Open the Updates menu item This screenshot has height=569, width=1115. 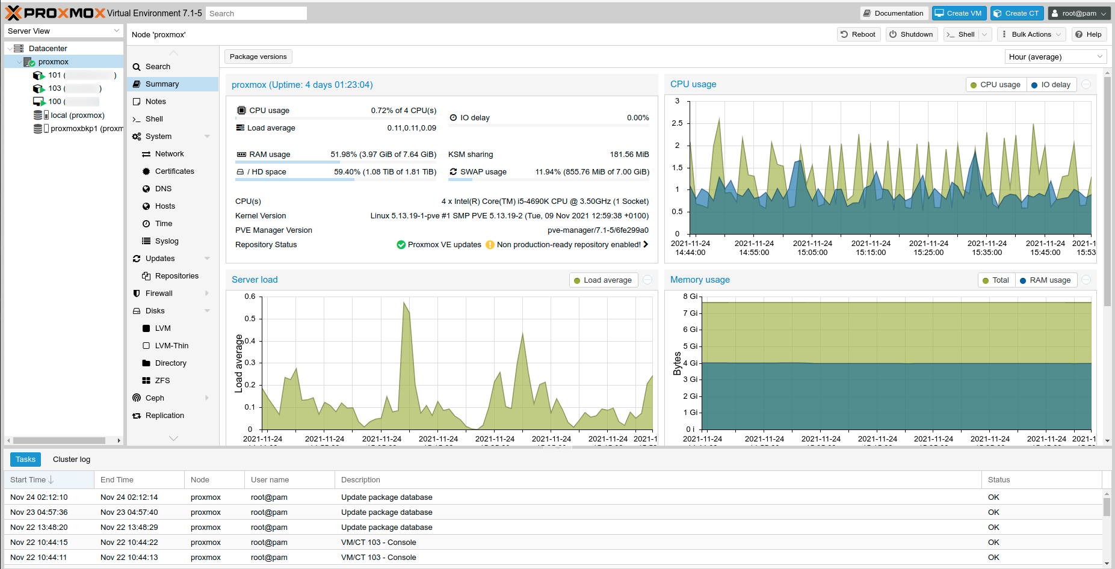[173, 259]
